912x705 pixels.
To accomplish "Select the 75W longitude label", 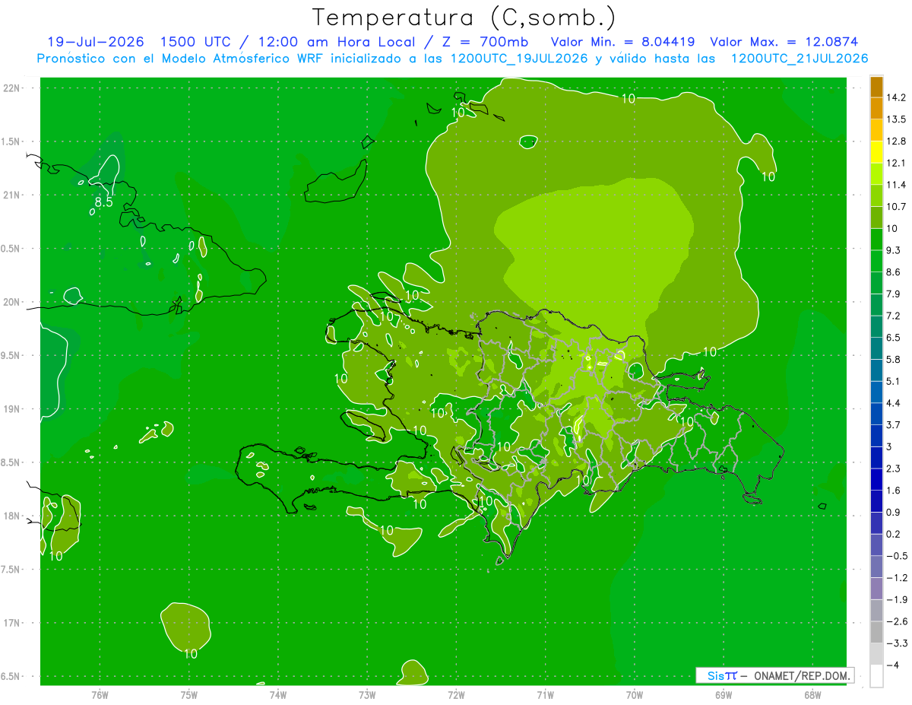I will coord(189,695).
